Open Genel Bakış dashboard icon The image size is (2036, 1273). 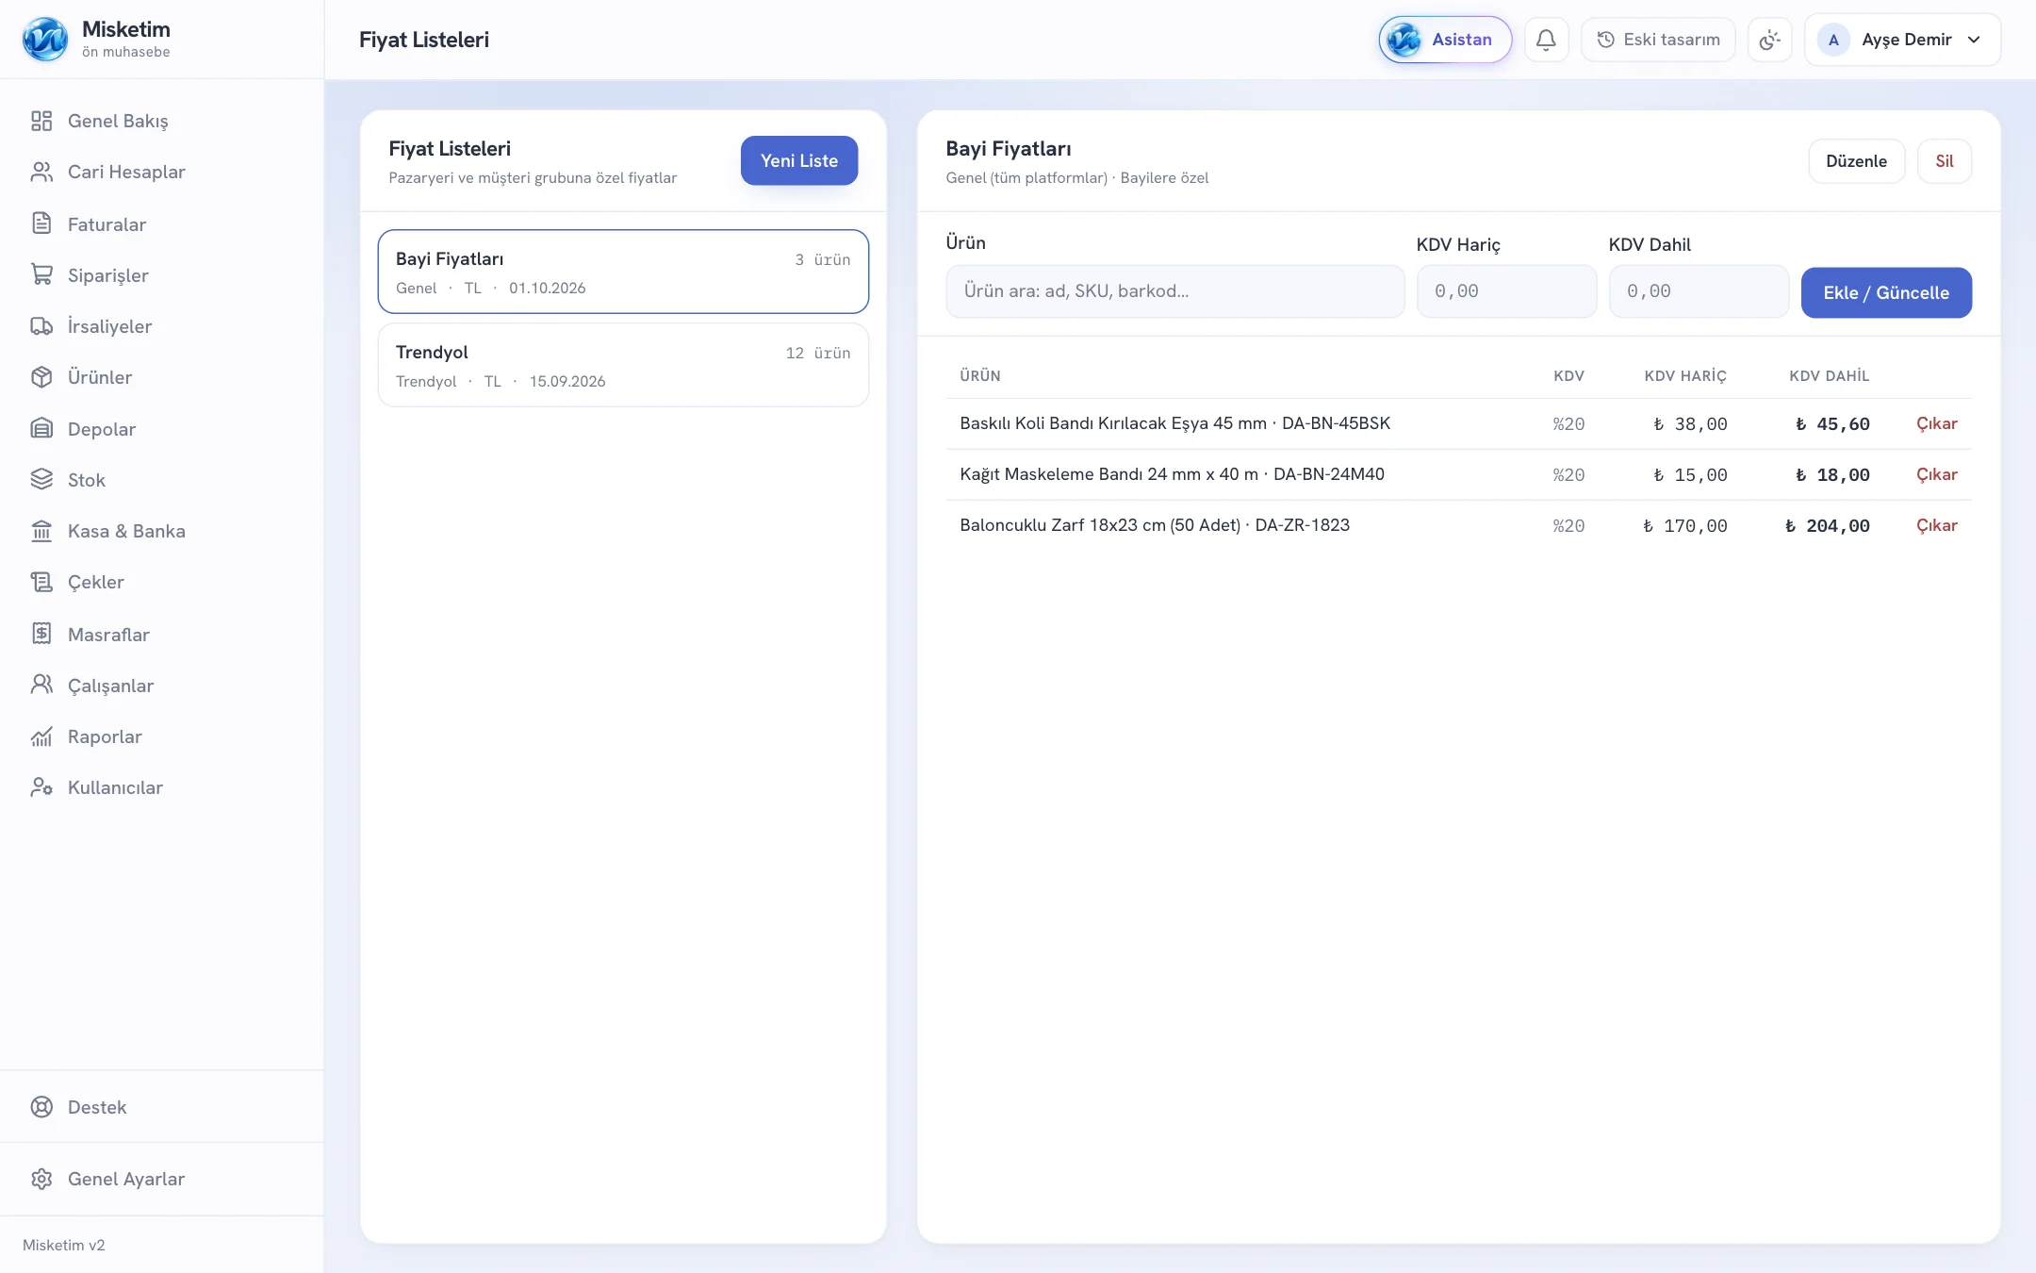click(41, 121)
